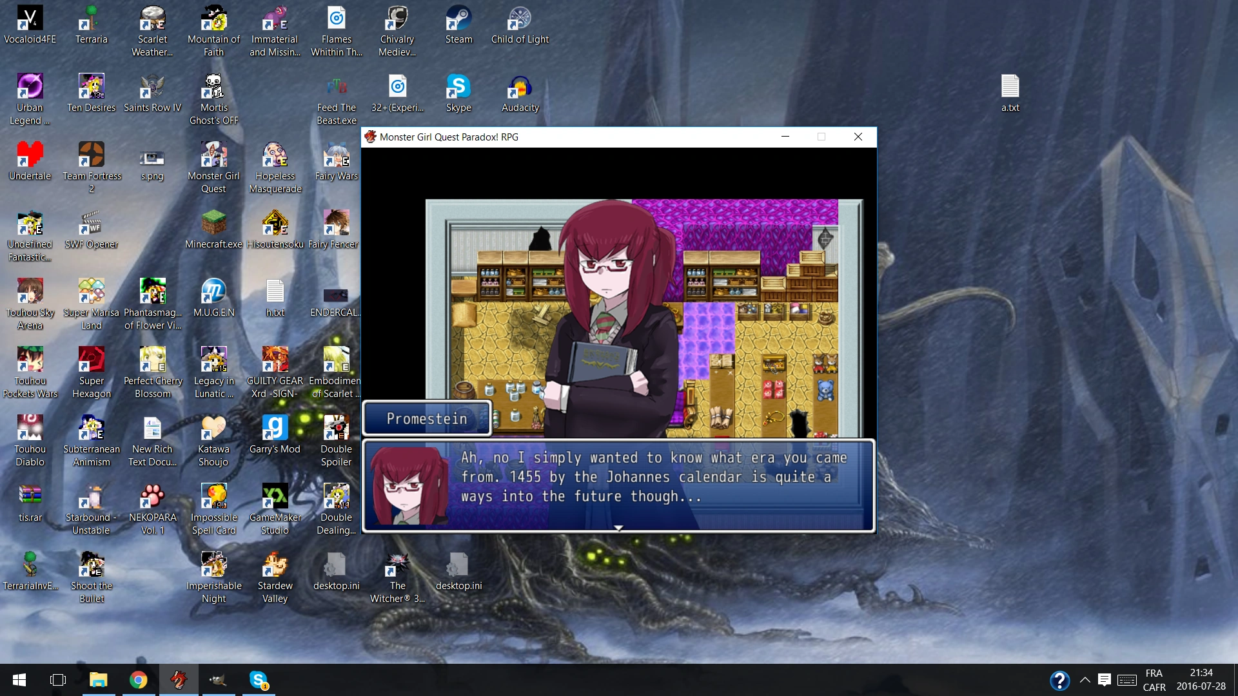Toggle the touch keyboard tray icon
Screen dimensions: 1238x696
(x=1127, y=680)
